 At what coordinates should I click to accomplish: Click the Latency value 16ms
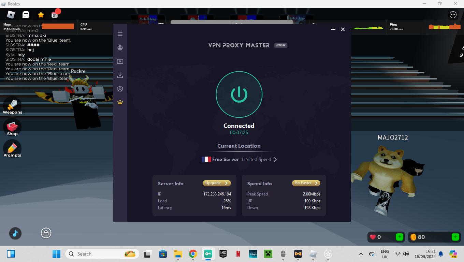click(226, 208)
